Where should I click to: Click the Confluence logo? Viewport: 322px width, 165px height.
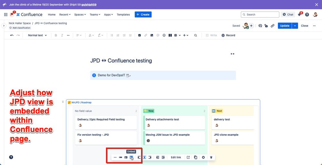[29, 15]
